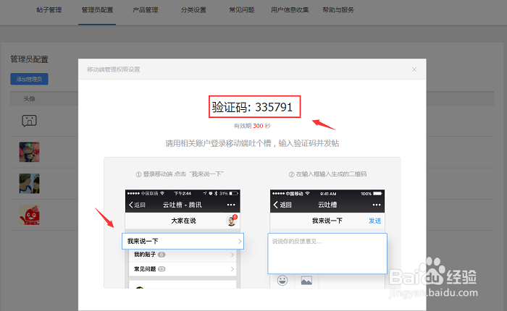This screenshot has width=507, height=311.
Task: Tap the insert picture icon
Action: coord(306,281)
